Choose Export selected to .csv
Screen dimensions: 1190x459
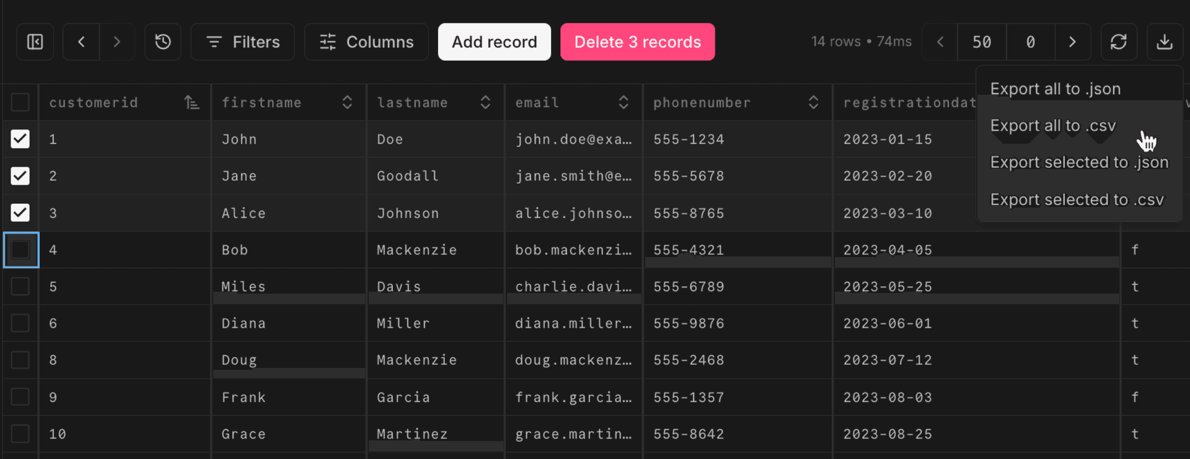click(1077, 199)
